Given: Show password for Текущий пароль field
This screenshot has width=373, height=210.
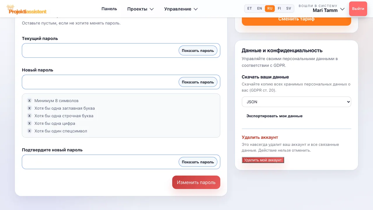Looking at the screenshot, I should (198, 50).
